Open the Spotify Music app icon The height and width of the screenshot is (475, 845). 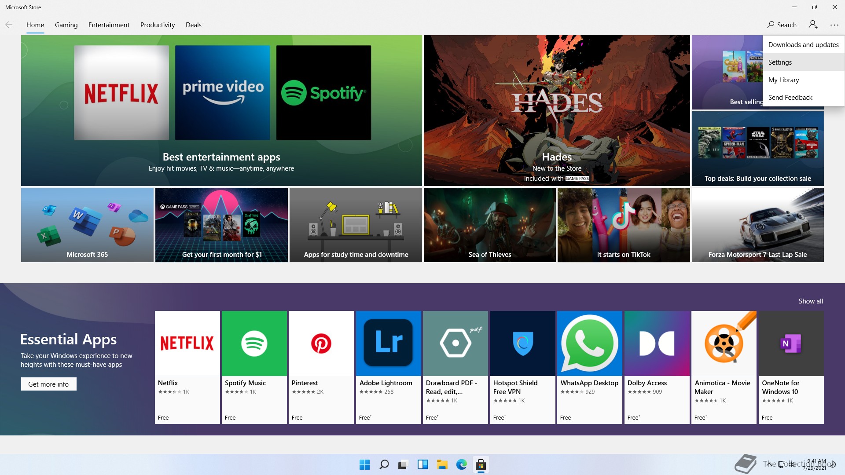click(x=254, y=343)
